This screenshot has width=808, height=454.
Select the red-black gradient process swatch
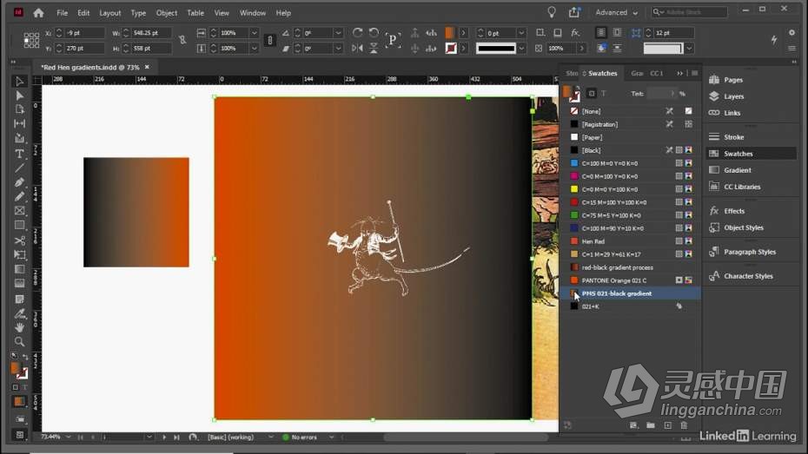tap(632, 267)
